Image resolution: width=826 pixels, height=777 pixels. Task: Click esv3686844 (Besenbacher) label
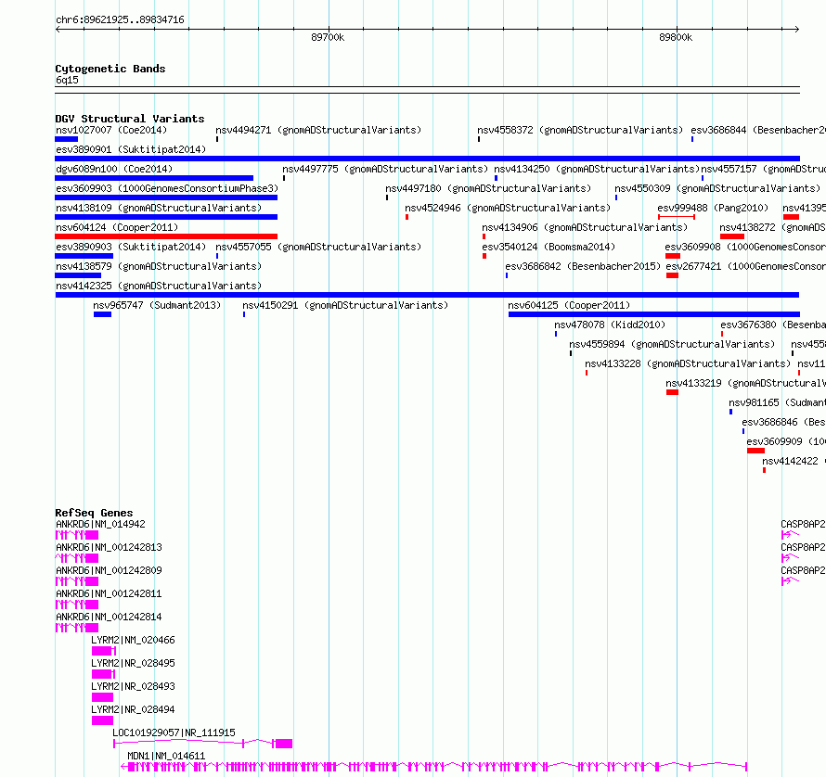758,130
